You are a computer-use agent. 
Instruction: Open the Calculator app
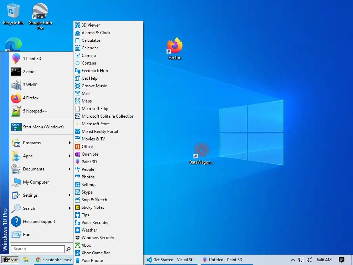coord(108,40)
